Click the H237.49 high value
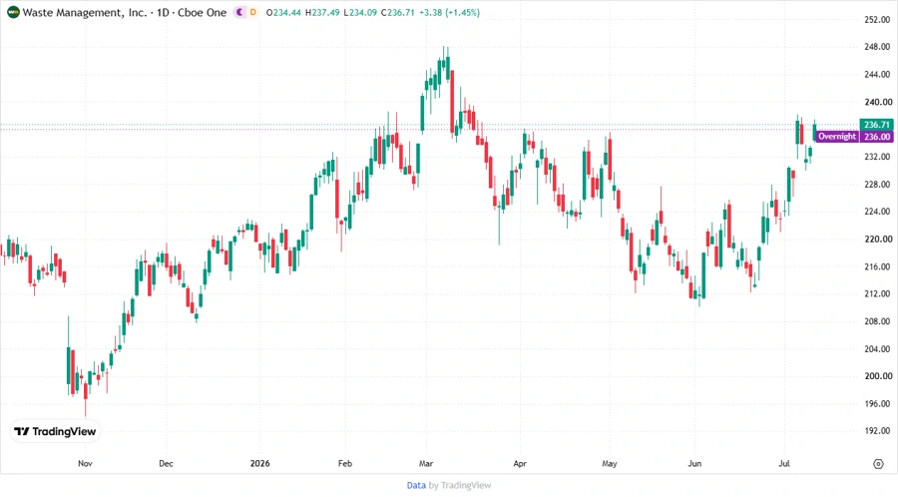The width and height of the screenshot is (898, 497). [322, 12]
